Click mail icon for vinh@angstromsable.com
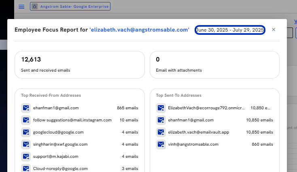This screenshot has width=297, height=172. tap(161, 144)
